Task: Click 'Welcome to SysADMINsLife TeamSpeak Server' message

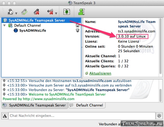Action: 67,94
